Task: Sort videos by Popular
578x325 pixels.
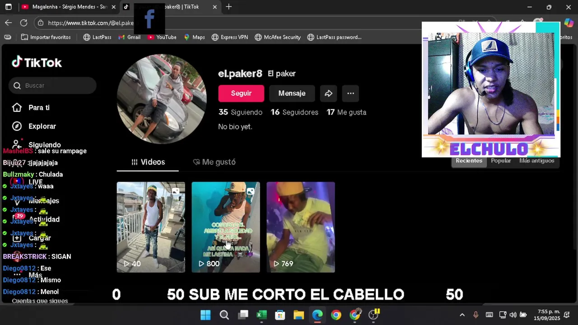Action: (x=501, y=161)
